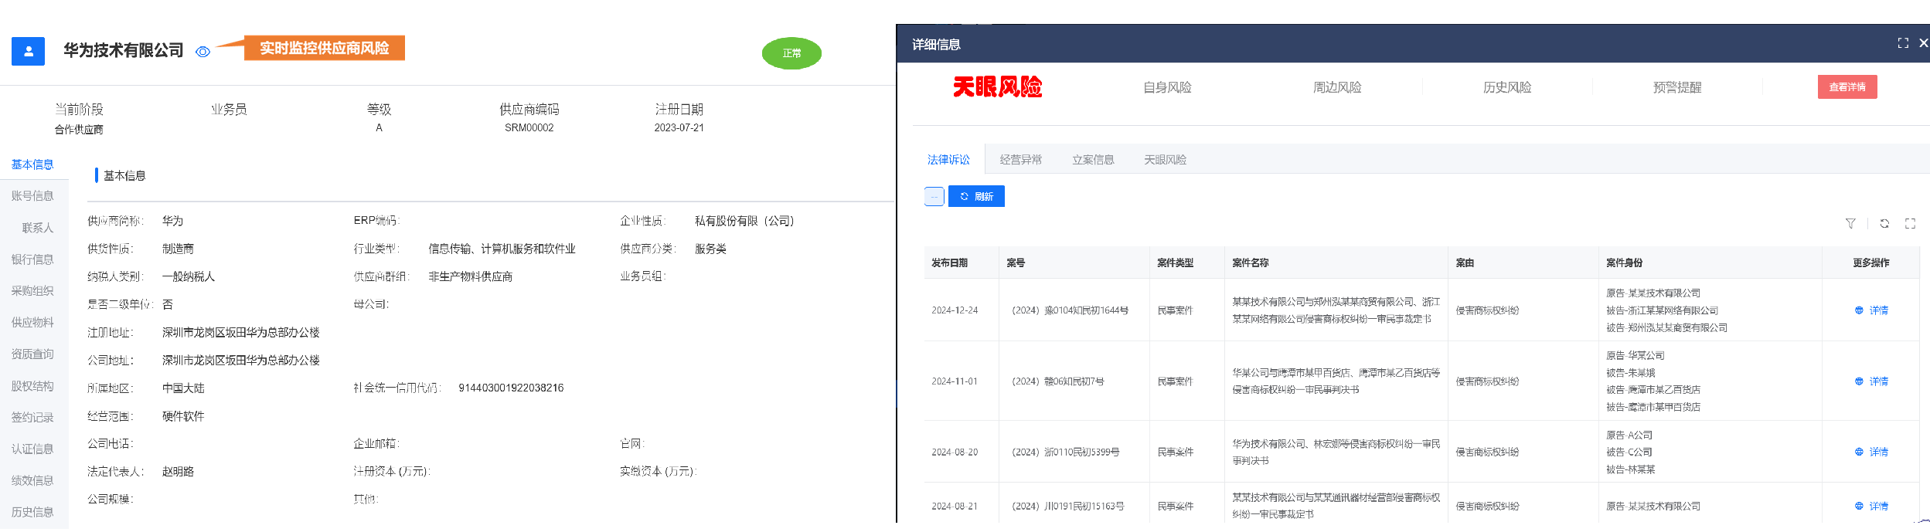Screen dimensions: 1930x532
Task: Click the 天眼风险 logo
Action: coord(997,86)
